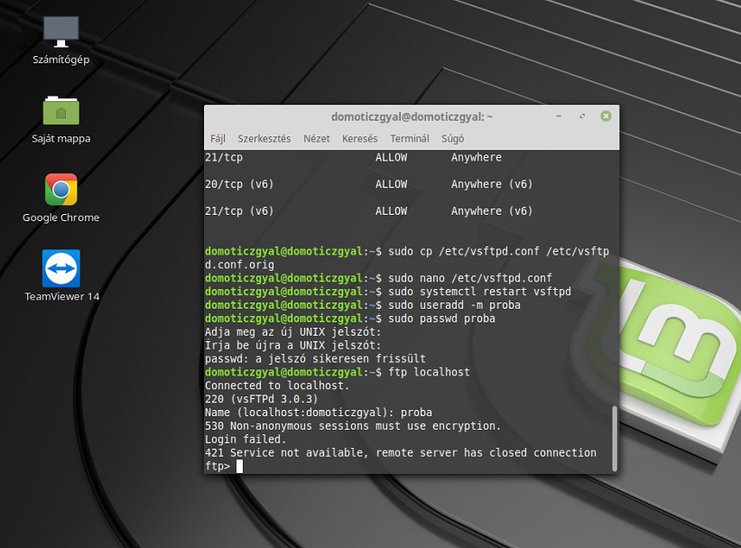Click the terminal vertical scrollbar handle
This screenshot has height=548, width=741.
[615, 438]
